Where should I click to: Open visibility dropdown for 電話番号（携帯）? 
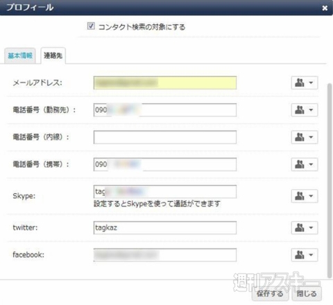(x=305, y=164)
